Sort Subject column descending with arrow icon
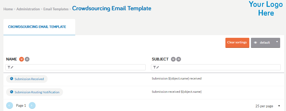Image resolution: width=286 pixels, height=111 pixels. pos(173,59)
